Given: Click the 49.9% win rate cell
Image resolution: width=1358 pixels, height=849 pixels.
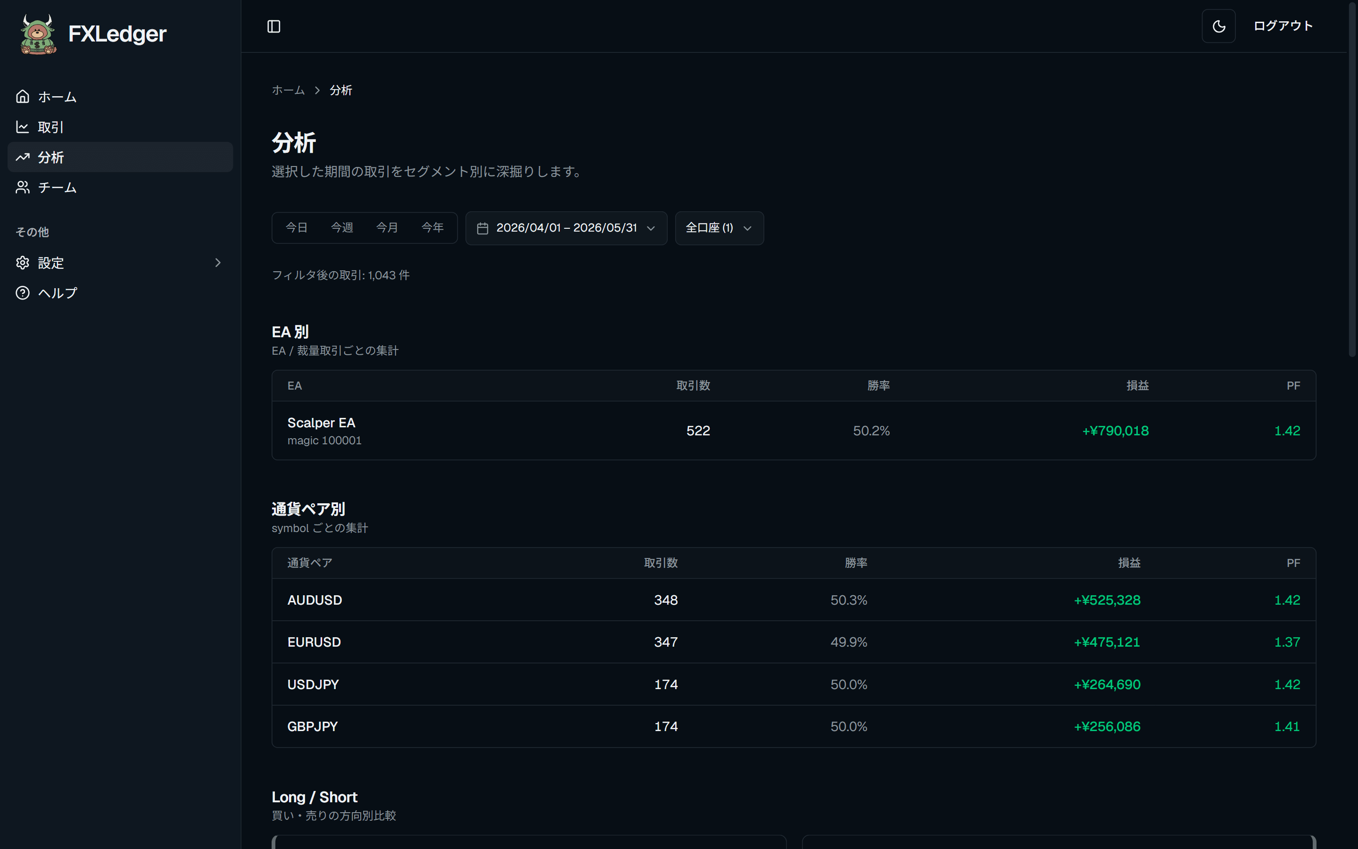Looking at the screenshot, I should click(x=848, y=642).
